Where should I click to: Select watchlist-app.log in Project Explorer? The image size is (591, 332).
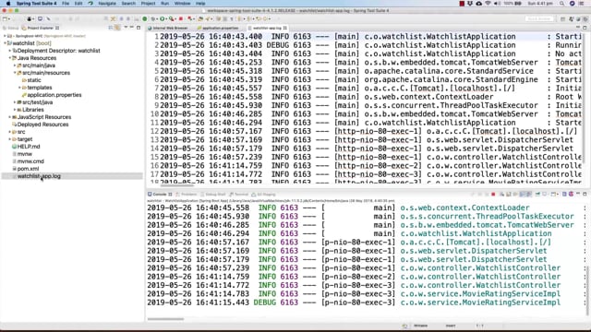[37, 176]
